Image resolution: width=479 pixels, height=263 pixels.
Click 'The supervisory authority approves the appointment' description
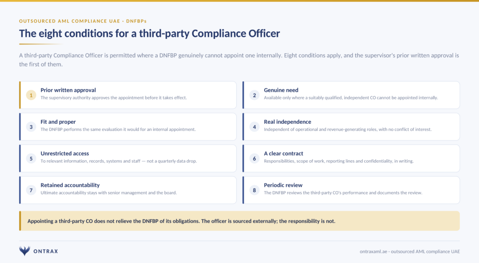(x=114, y=98)
